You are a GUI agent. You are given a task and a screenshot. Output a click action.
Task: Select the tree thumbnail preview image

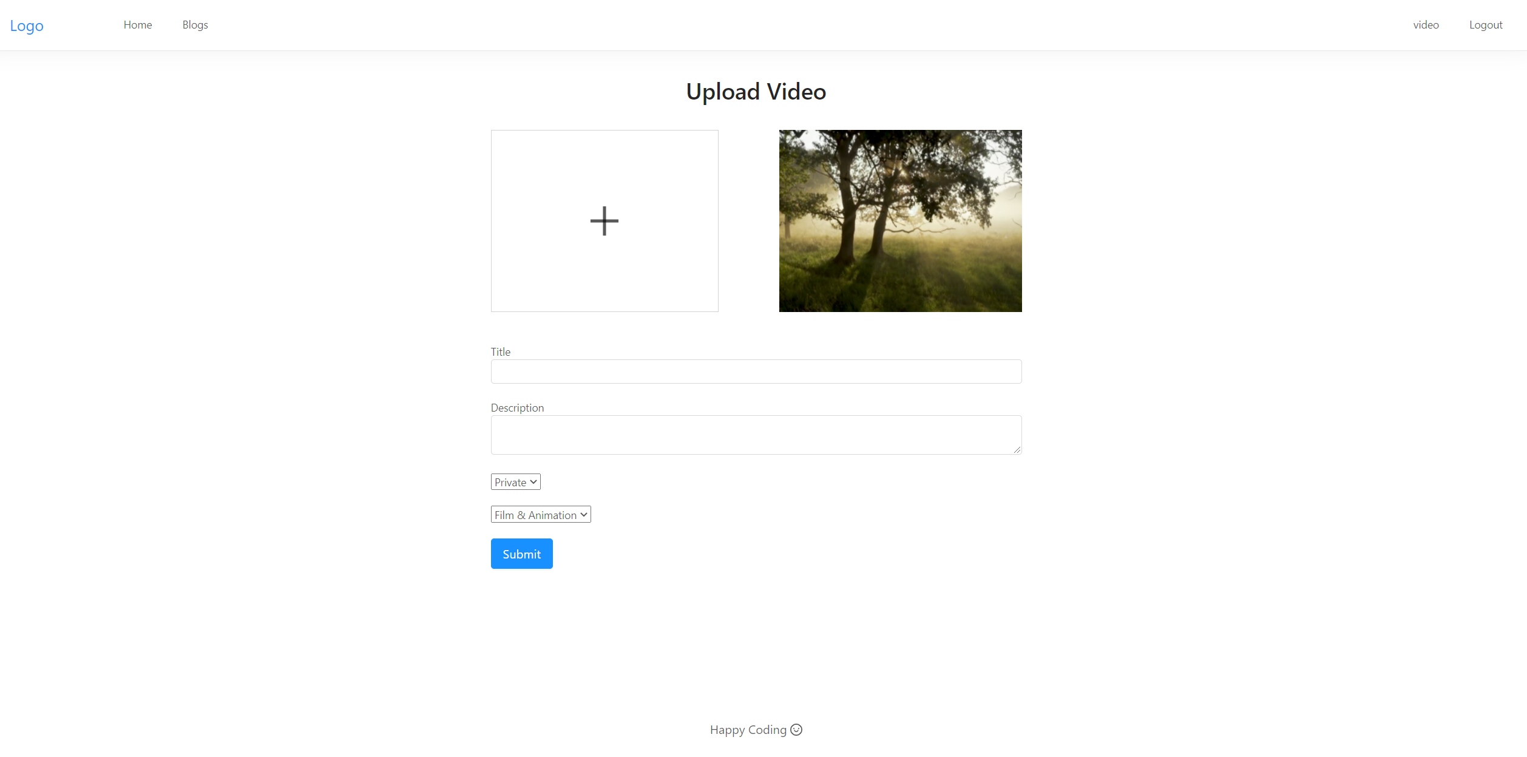point(900,220)
